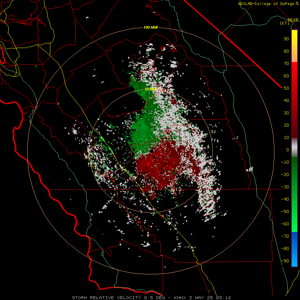The height and width of the screenshot is (300, 300).
Task: Click the 0 value on velocity scale
Action: point(288,150)
